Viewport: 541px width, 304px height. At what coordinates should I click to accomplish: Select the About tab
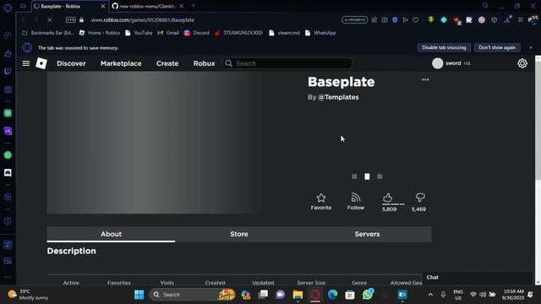pos(111,234)
